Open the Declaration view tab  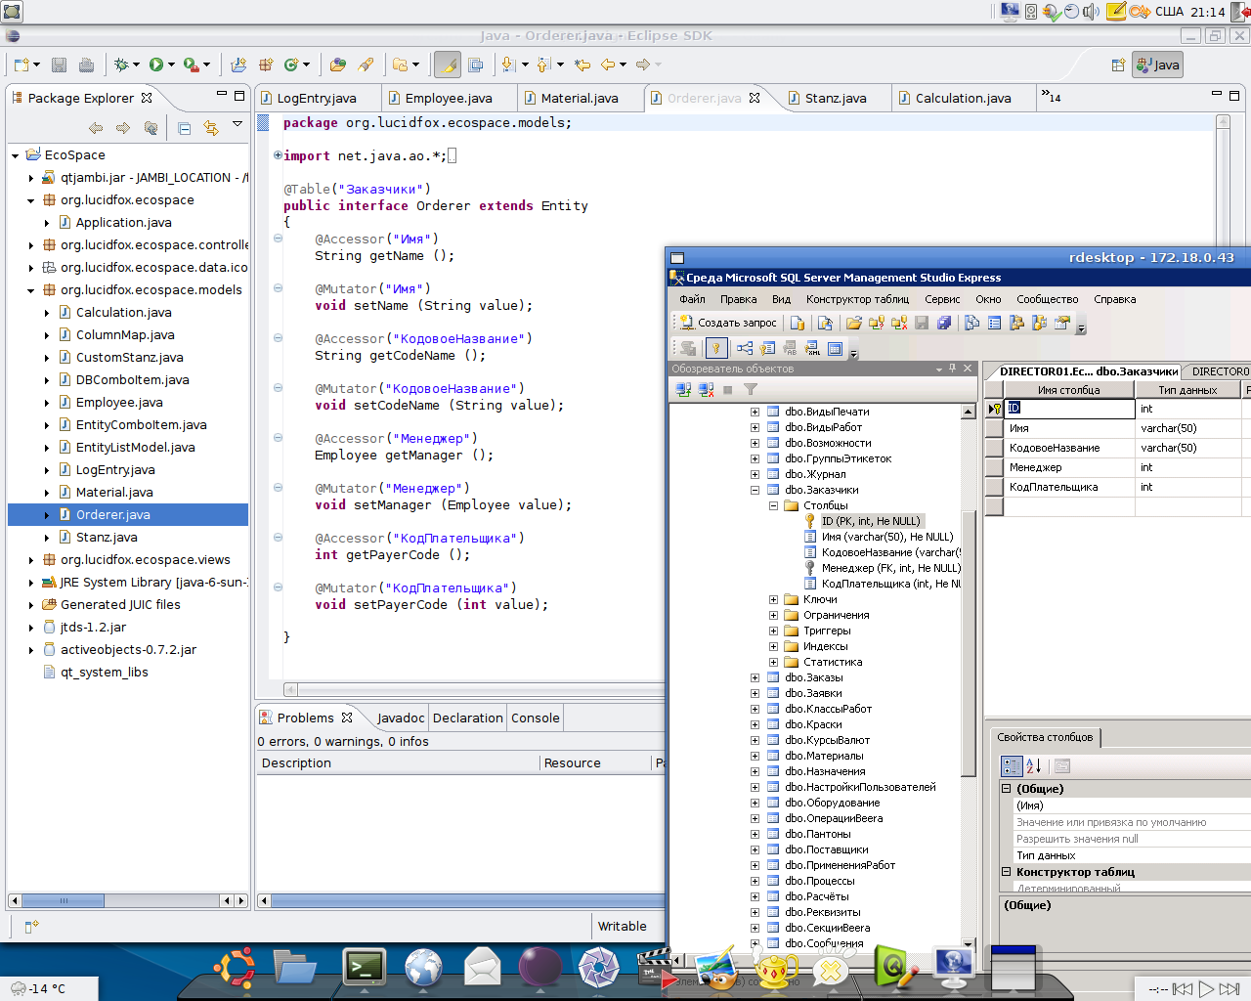[x=468, y=718]
